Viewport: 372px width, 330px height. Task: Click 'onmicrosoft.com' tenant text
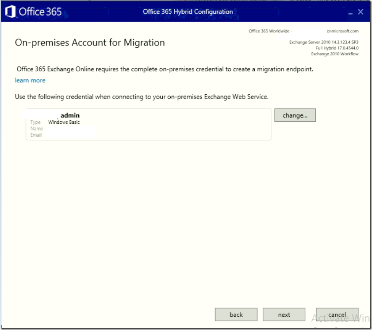coord(342,31)
